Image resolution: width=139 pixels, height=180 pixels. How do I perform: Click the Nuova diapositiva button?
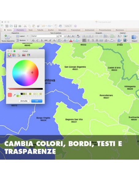click(8, 38)
